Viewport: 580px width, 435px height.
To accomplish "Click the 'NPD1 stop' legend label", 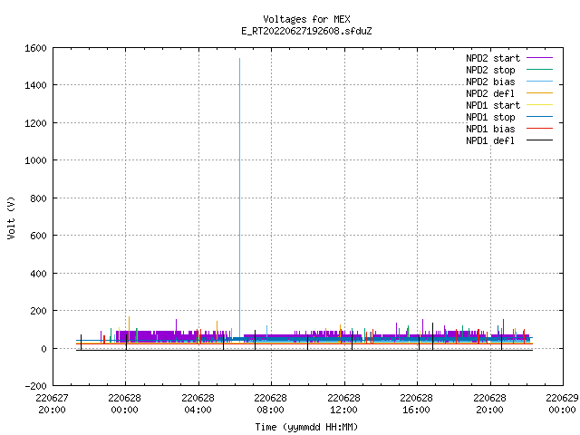I will click(490, 117).
